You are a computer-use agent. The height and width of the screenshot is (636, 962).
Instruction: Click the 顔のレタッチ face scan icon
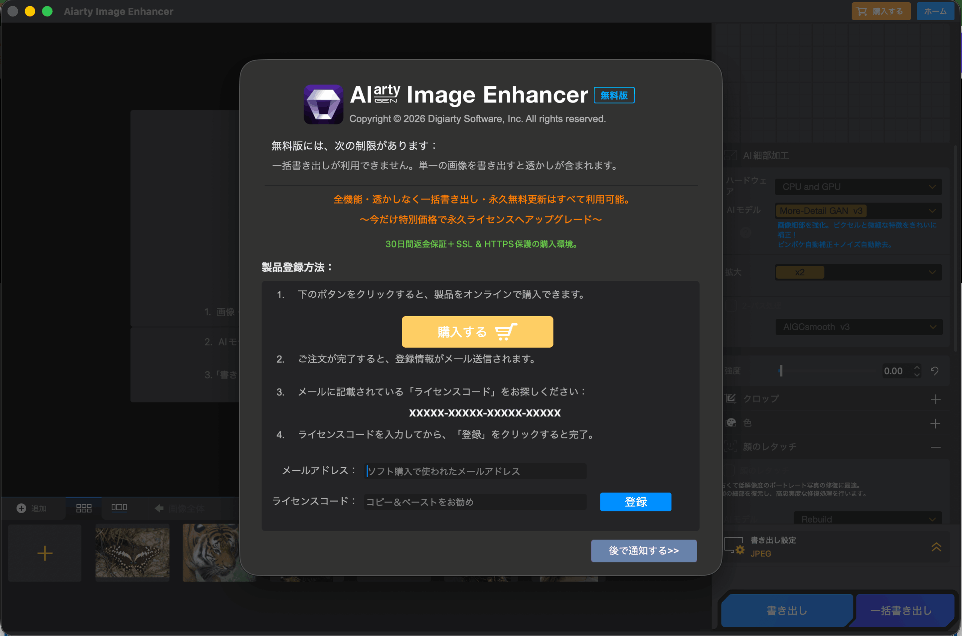pyautogui.click(x=731, y=446)
